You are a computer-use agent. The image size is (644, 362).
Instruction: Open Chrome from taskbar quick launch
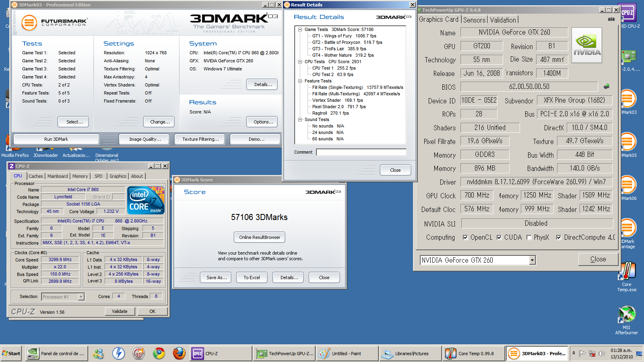[x=159, y=354]
